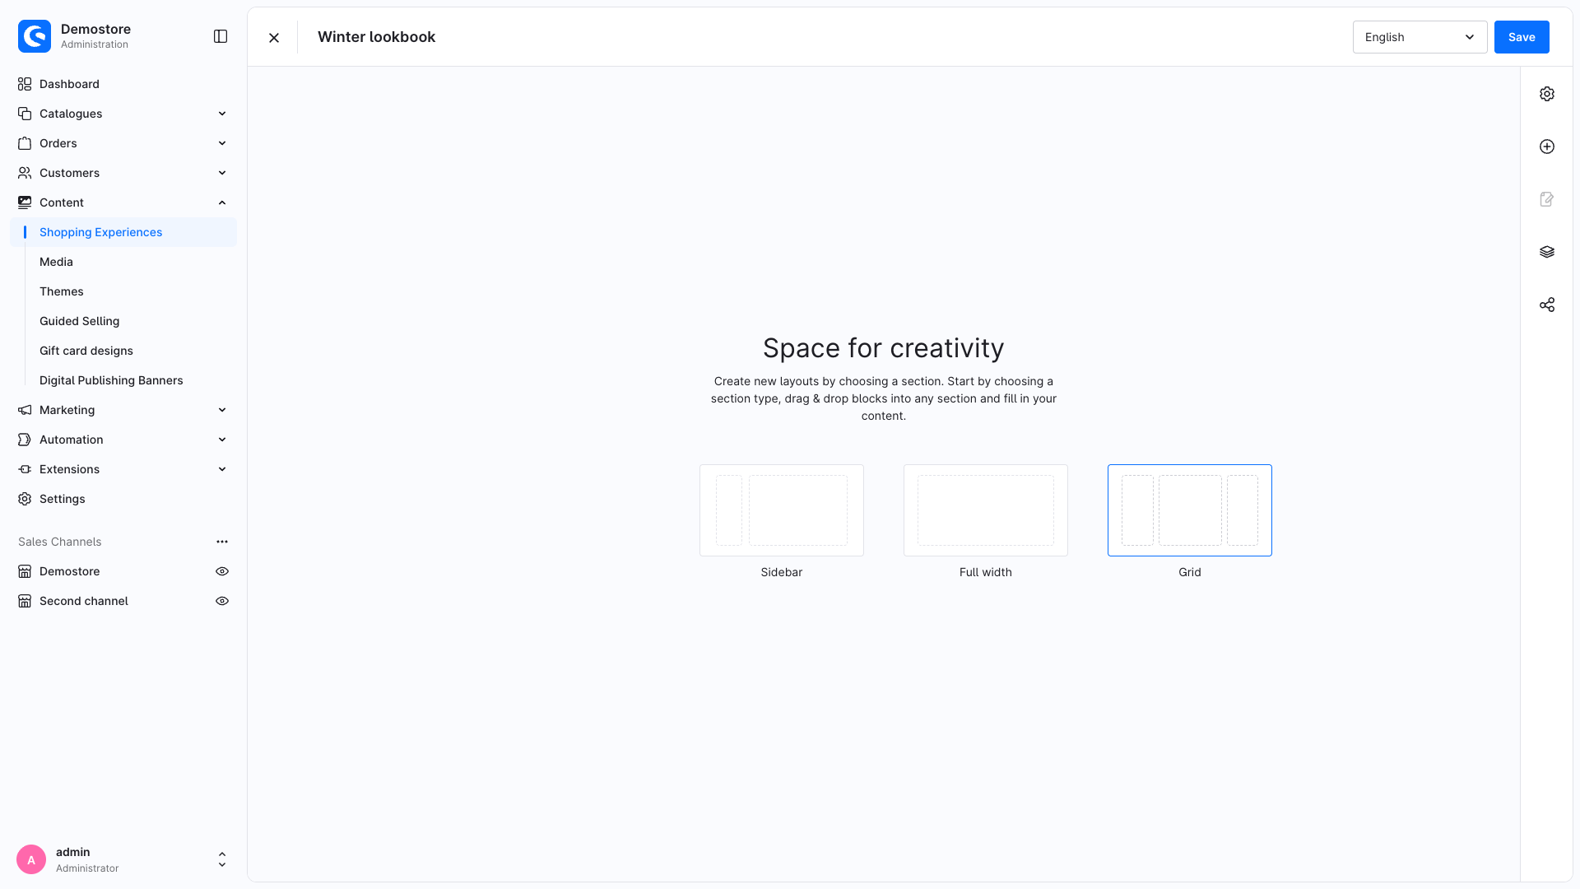The width and height of the screenshot is (1580, 889).
Task: Open the English language dropdown
Action: pos(1420,37)
